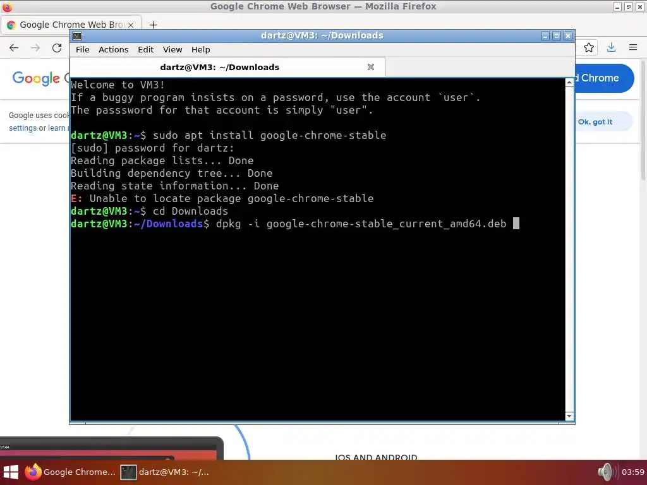This screenshot has width=647, height=485.
Task: Open the cookie settings link
Action: pos(23,128)
